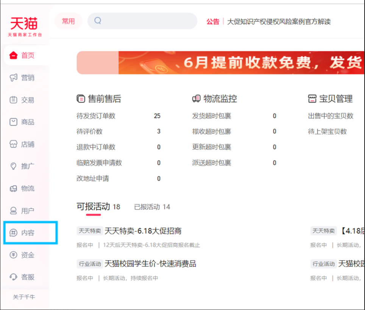Click 客服 label in sidebar
This screenshot has width=365, height=310.
(x=28, y=277)
